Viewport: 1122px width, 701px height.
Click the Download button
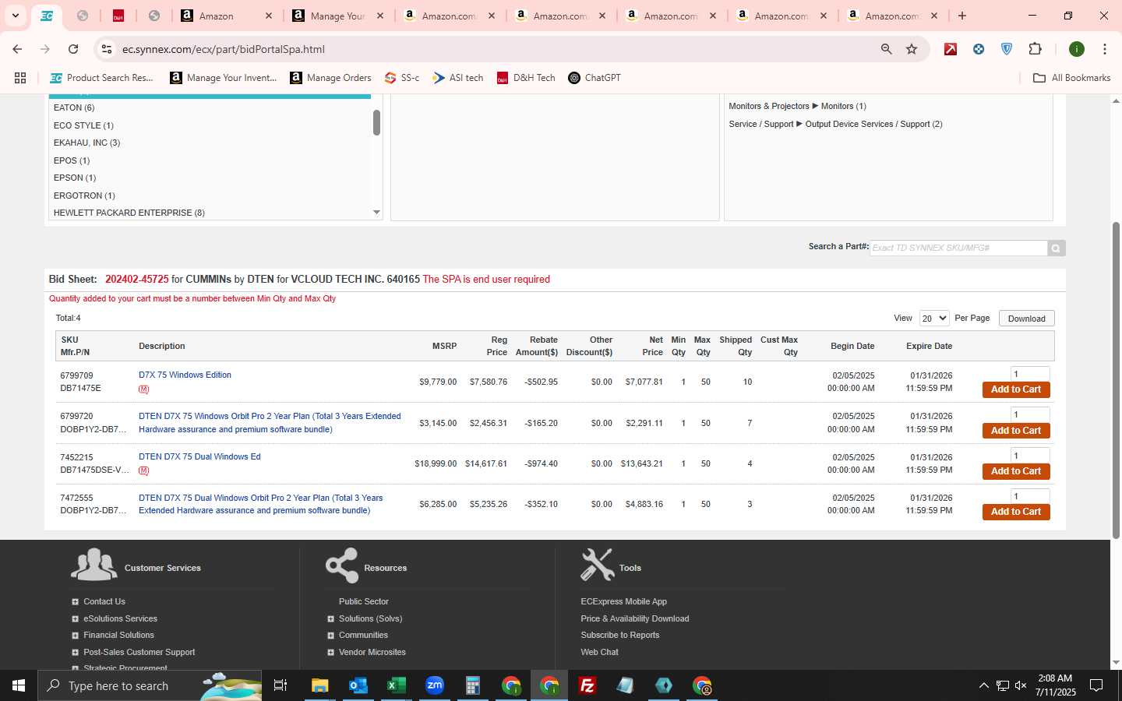click(x=1026, y=318)
